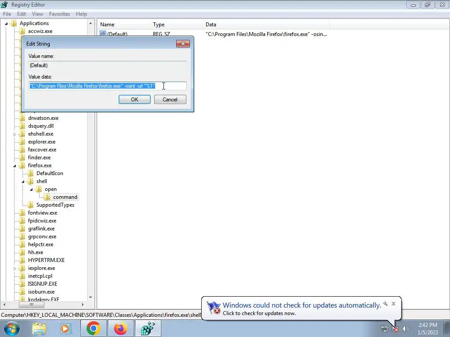
Task: Click the Type column header
Action: click(x=176, y=25)
